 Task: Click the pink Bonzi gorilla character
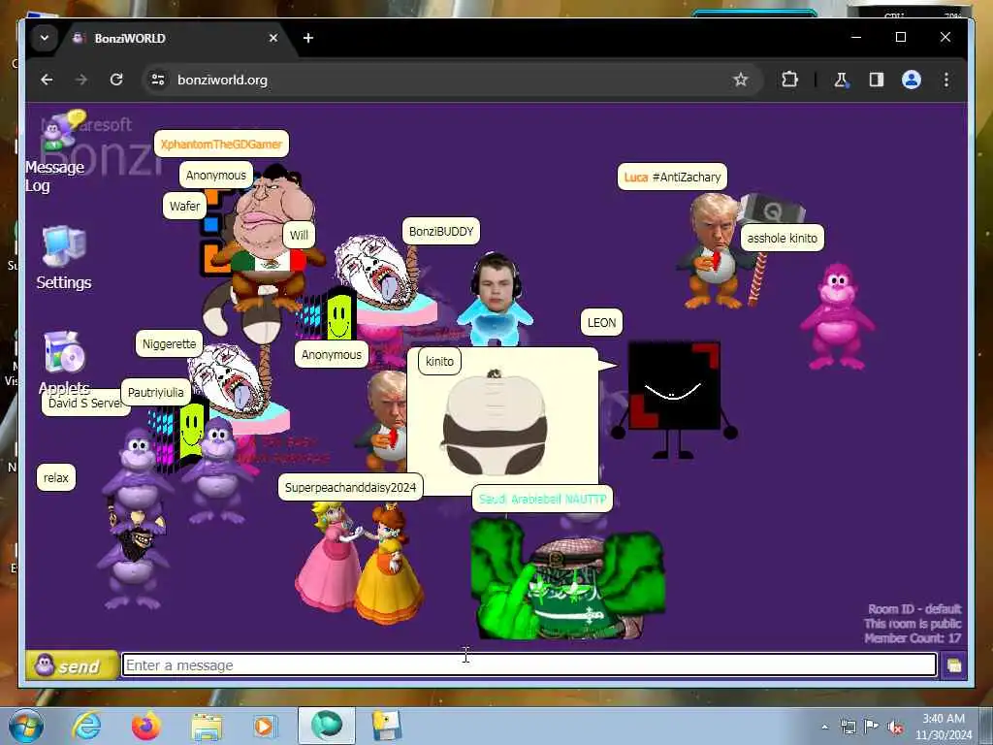tap(837, 317)
